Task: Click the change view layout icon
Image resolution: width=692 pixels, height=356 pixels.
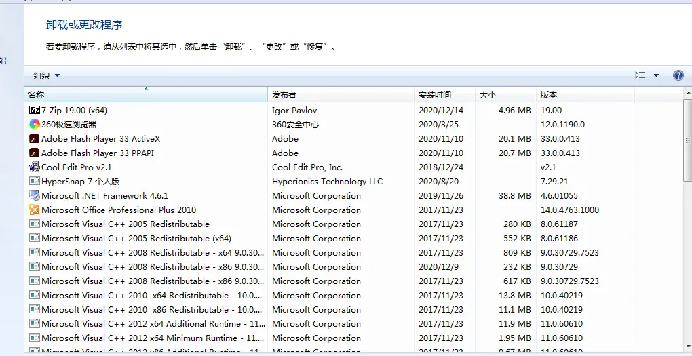Action: [640, 75]
